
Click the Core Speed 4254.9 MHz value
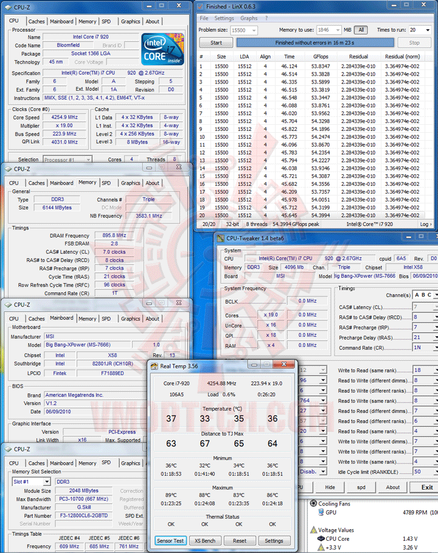64,117
